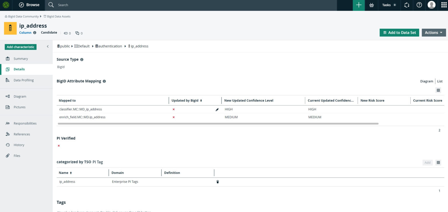Open the basket icon in top bar
Screen dimensions: 448x212
point(372,5)
